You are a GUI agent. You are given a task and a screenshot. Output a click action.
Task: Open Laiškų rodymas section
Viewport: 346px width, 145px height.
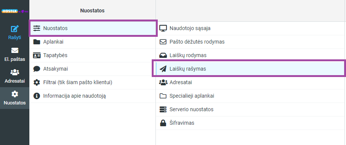pyautogui.click(x=251, y=55)
